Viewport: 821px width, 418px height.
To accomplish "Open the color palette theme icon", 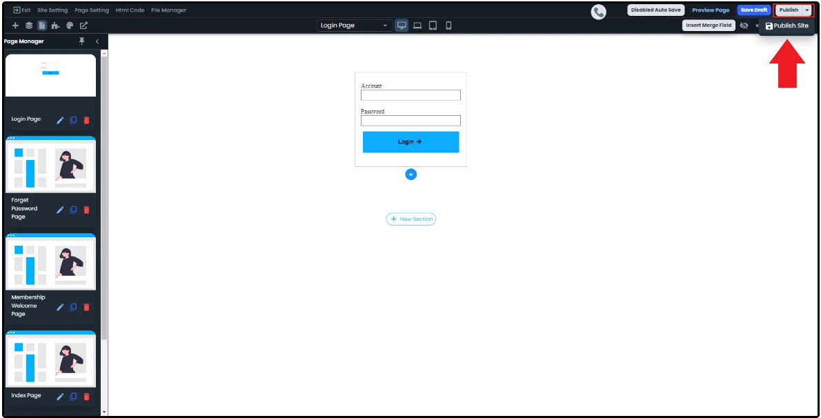I will [70, 26].
